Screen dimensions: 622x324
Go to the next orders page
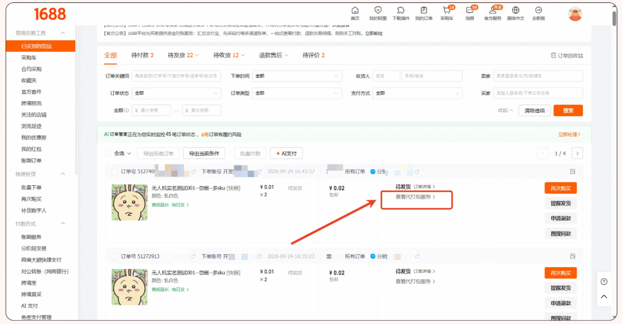pos(577,154)
